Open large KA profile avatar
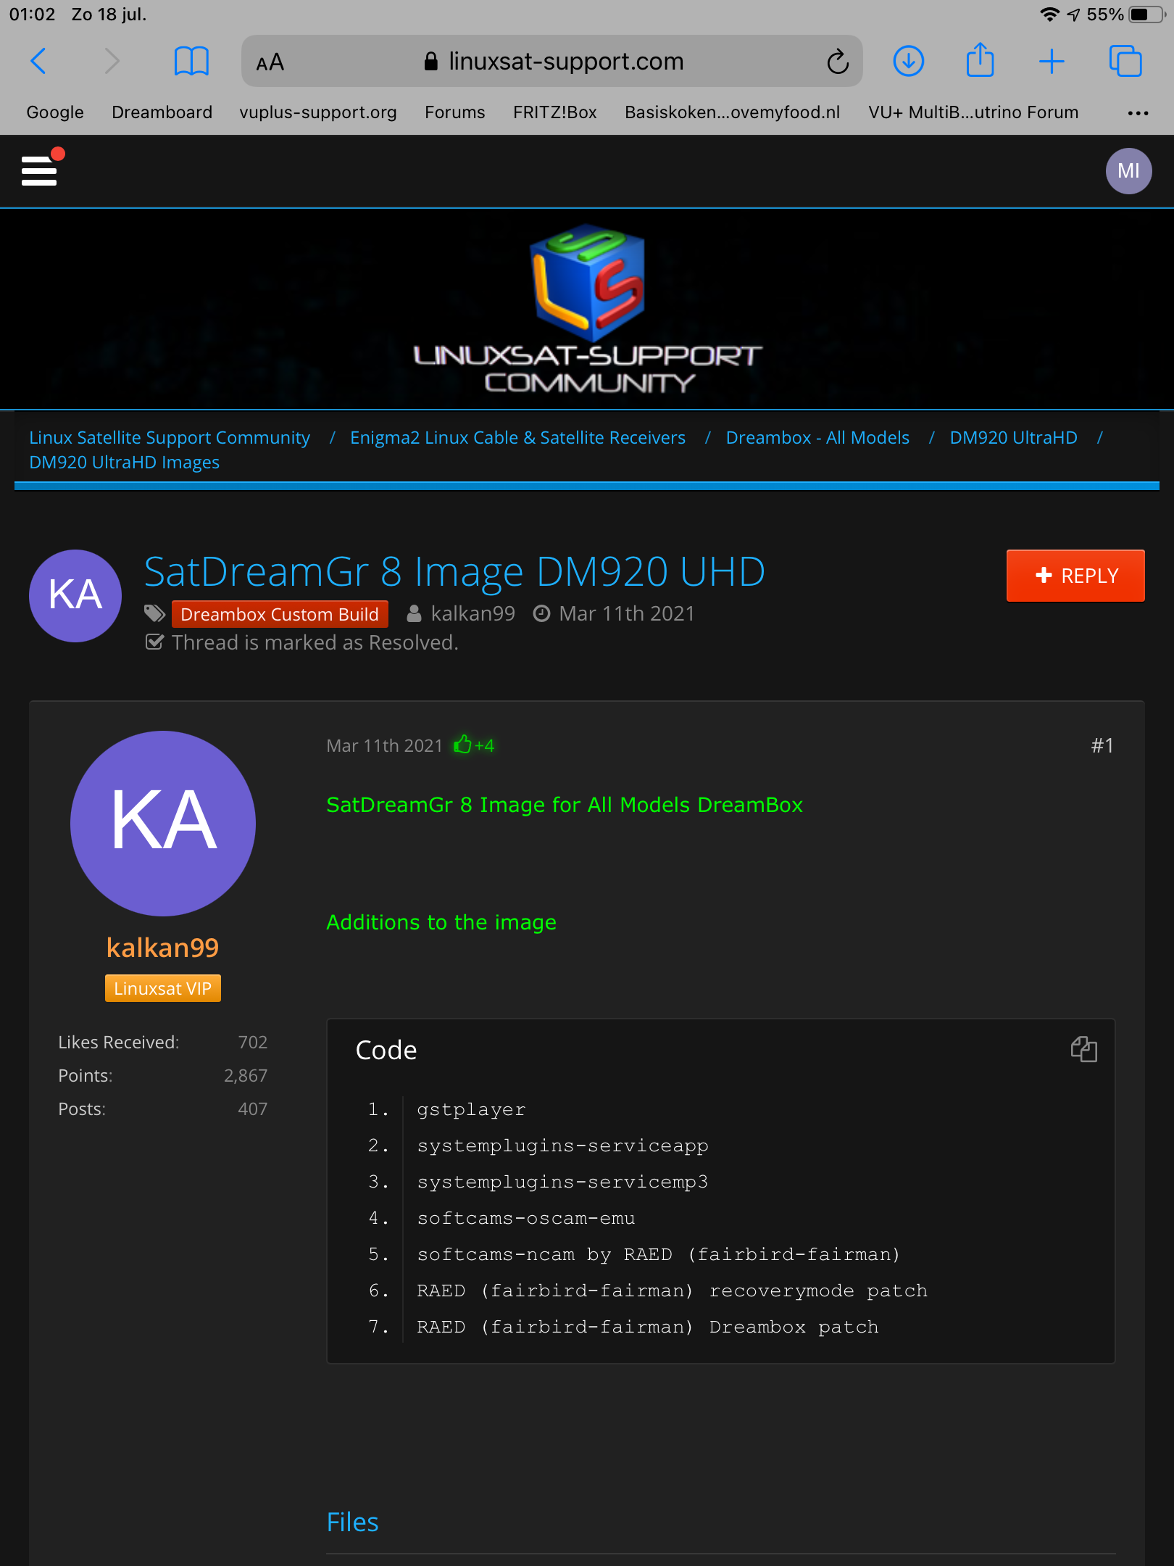The width and height of the screenshot is (1174, 1566). (x=163, y=824)
